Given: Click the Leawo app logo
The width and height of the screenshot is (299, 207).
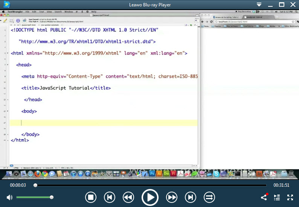Looking at the screenshot, I should pos(7,4).
